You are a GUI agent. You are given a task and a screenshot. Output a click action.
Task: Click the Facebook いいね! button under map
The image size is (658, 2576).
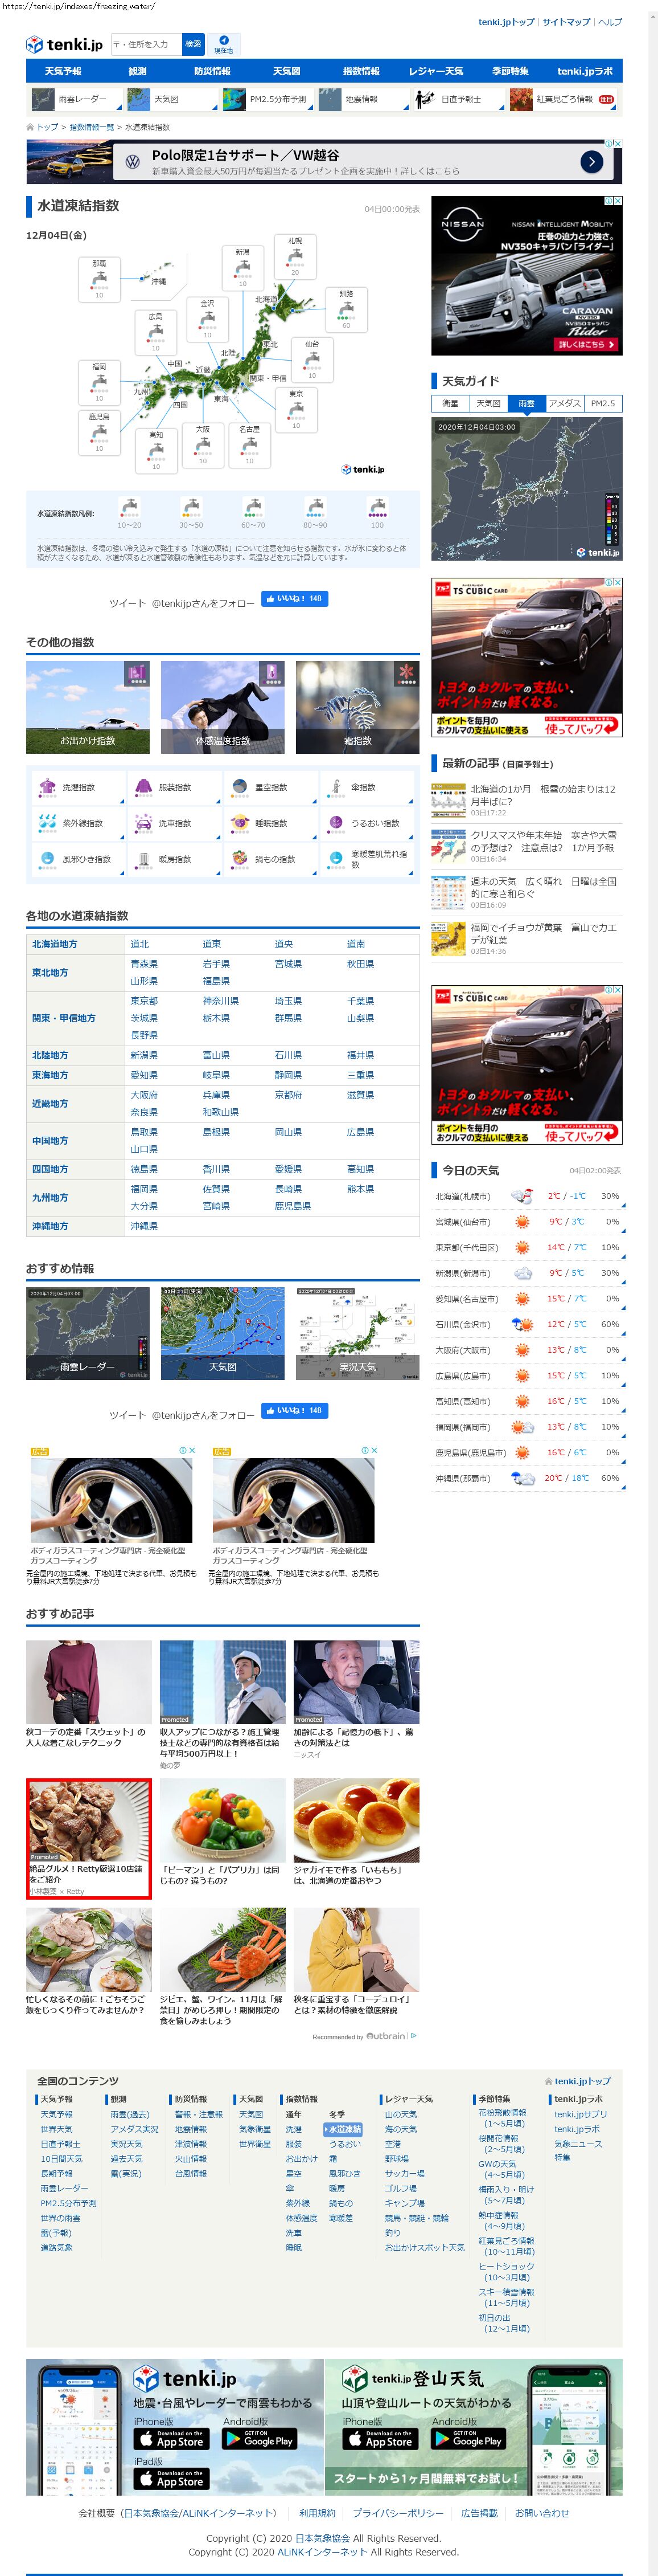point(294,599)
